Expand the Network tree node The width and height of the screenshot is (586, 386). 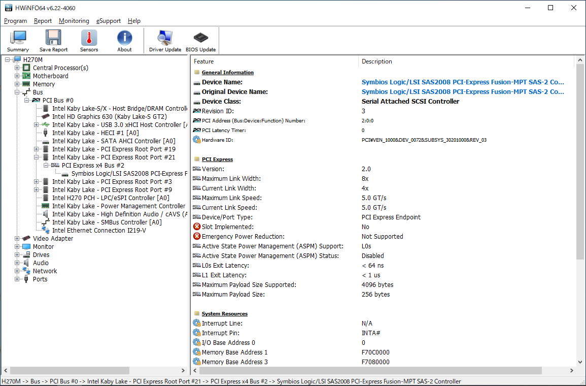[x=17, y=271]
